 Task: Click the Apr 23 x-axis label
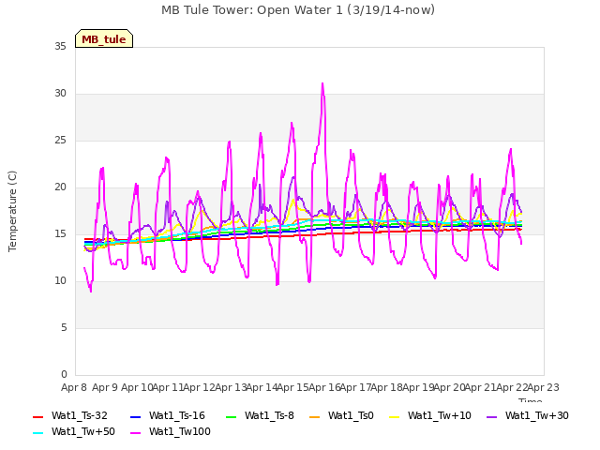coord(544,387)
